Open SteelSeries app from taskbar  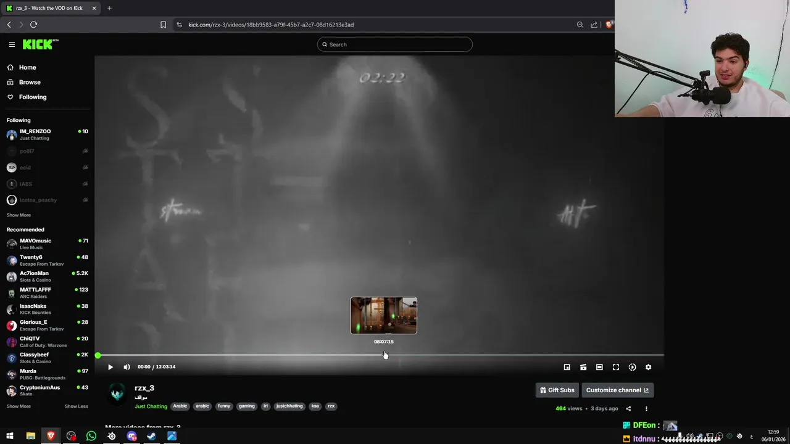pos(111,436)
